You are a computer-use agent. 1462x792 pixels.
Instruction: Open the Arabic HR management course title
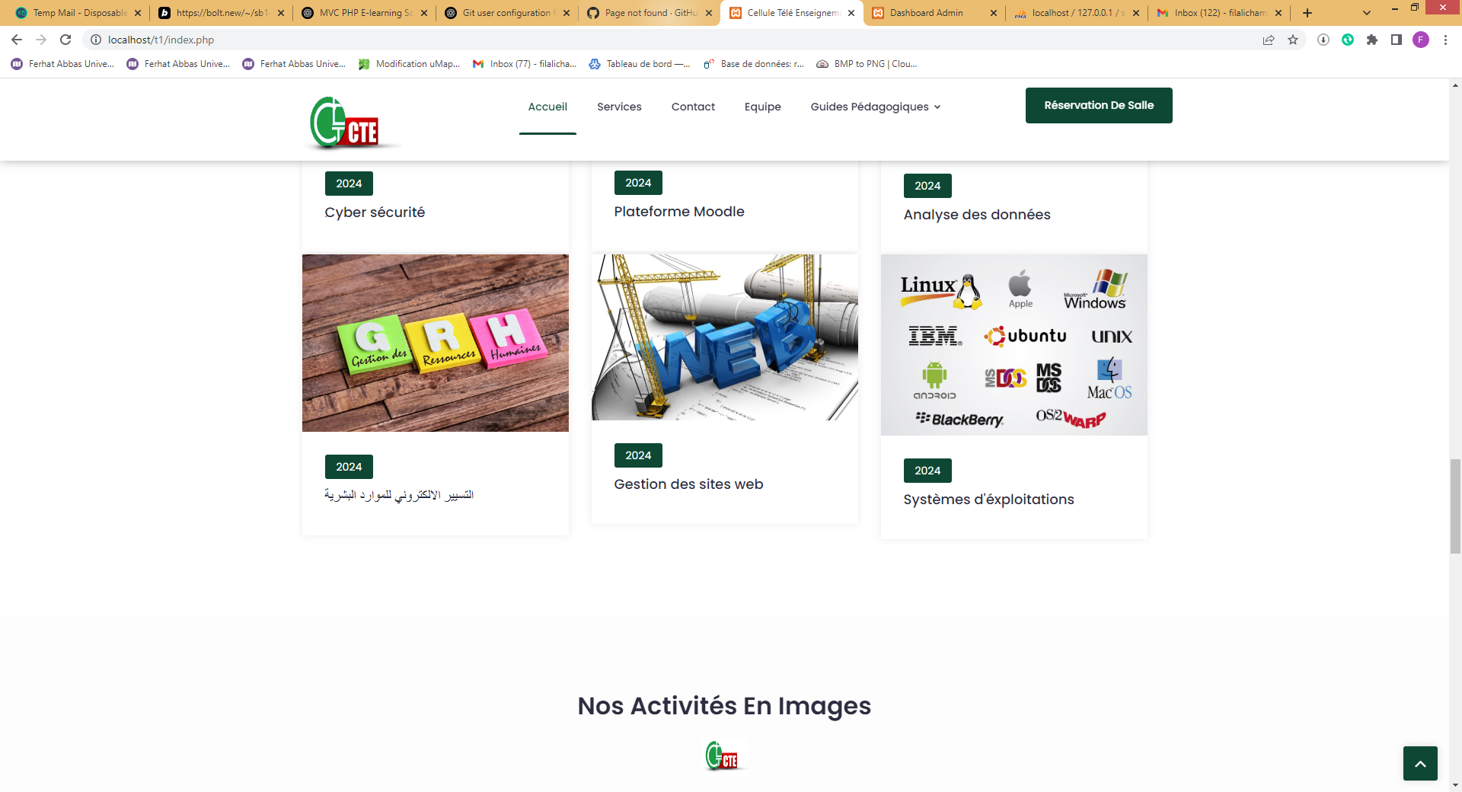(399, 495)
